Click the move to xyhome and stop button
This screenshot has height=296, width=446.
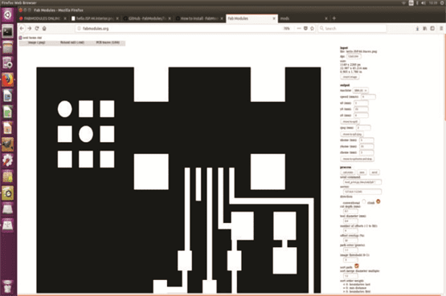[357, 159]
